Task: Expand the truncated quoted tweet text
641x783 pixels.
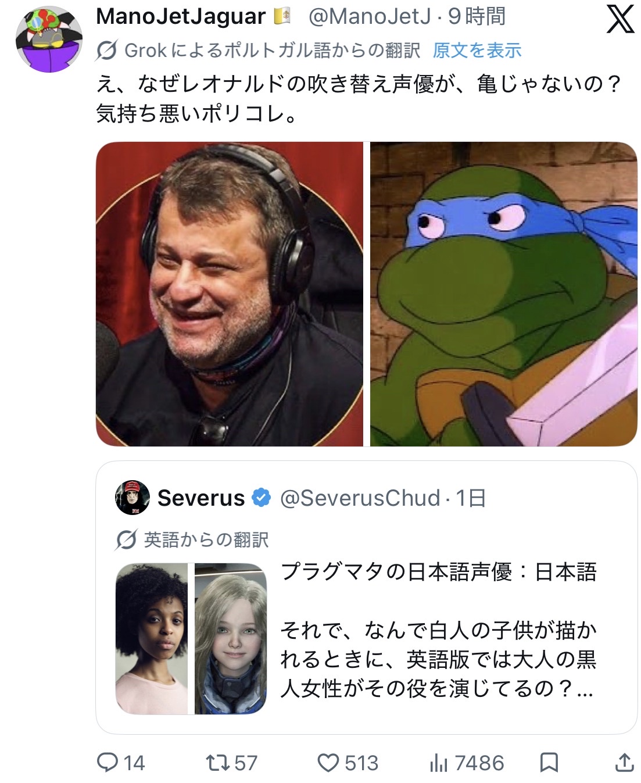Action: click(x=438, y=660)
